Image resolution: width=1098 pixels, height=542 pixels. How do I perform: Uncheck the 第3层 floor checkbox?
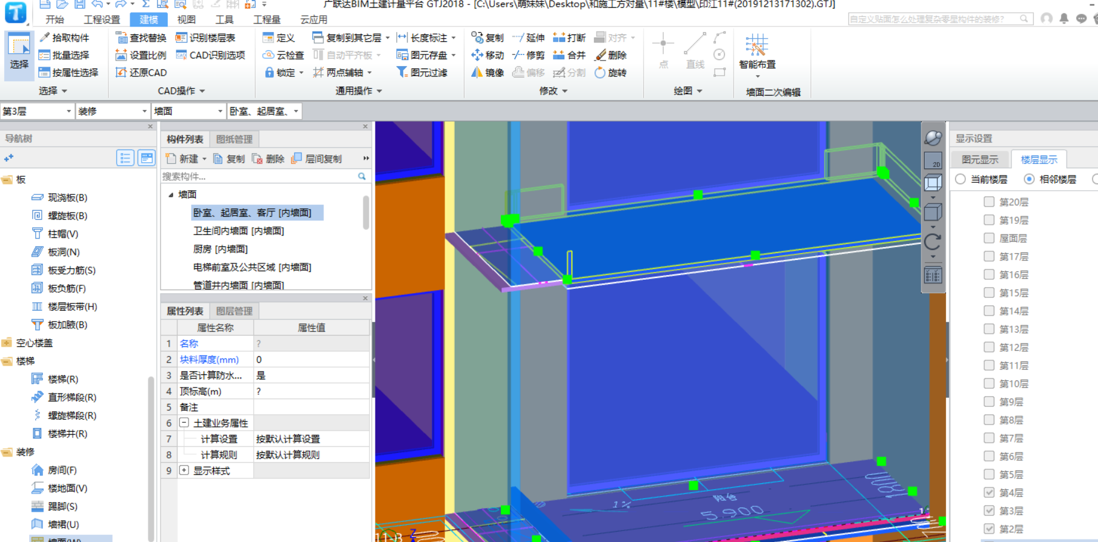pos(989,511)
